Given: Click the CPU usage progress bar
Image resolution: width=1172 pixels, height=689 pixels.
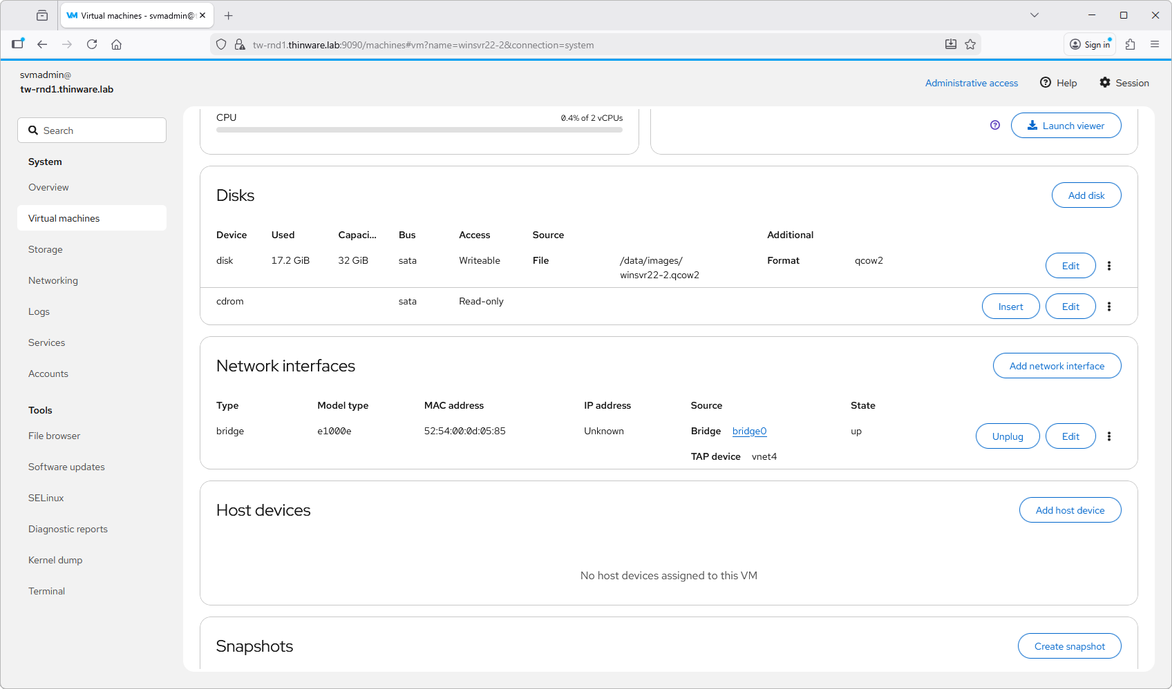Looking at the screenshot, I should (419, 130).
